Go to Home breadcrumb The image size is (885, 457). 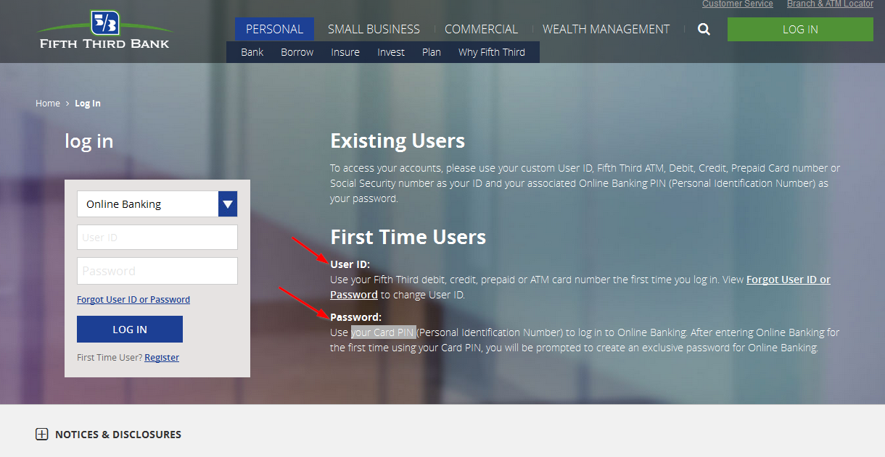coord(48,104)
